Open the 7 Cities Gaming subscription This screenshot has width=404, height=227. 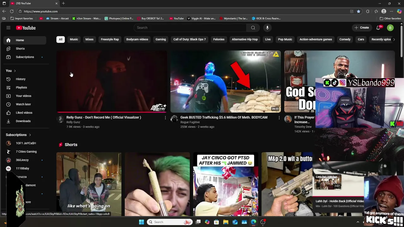click(25, 152)
